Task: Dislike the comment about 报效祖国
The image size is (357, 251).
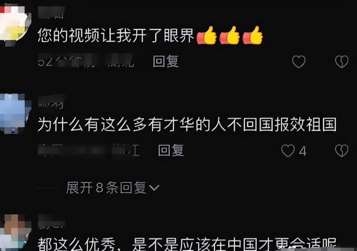Action: (342, 151)
